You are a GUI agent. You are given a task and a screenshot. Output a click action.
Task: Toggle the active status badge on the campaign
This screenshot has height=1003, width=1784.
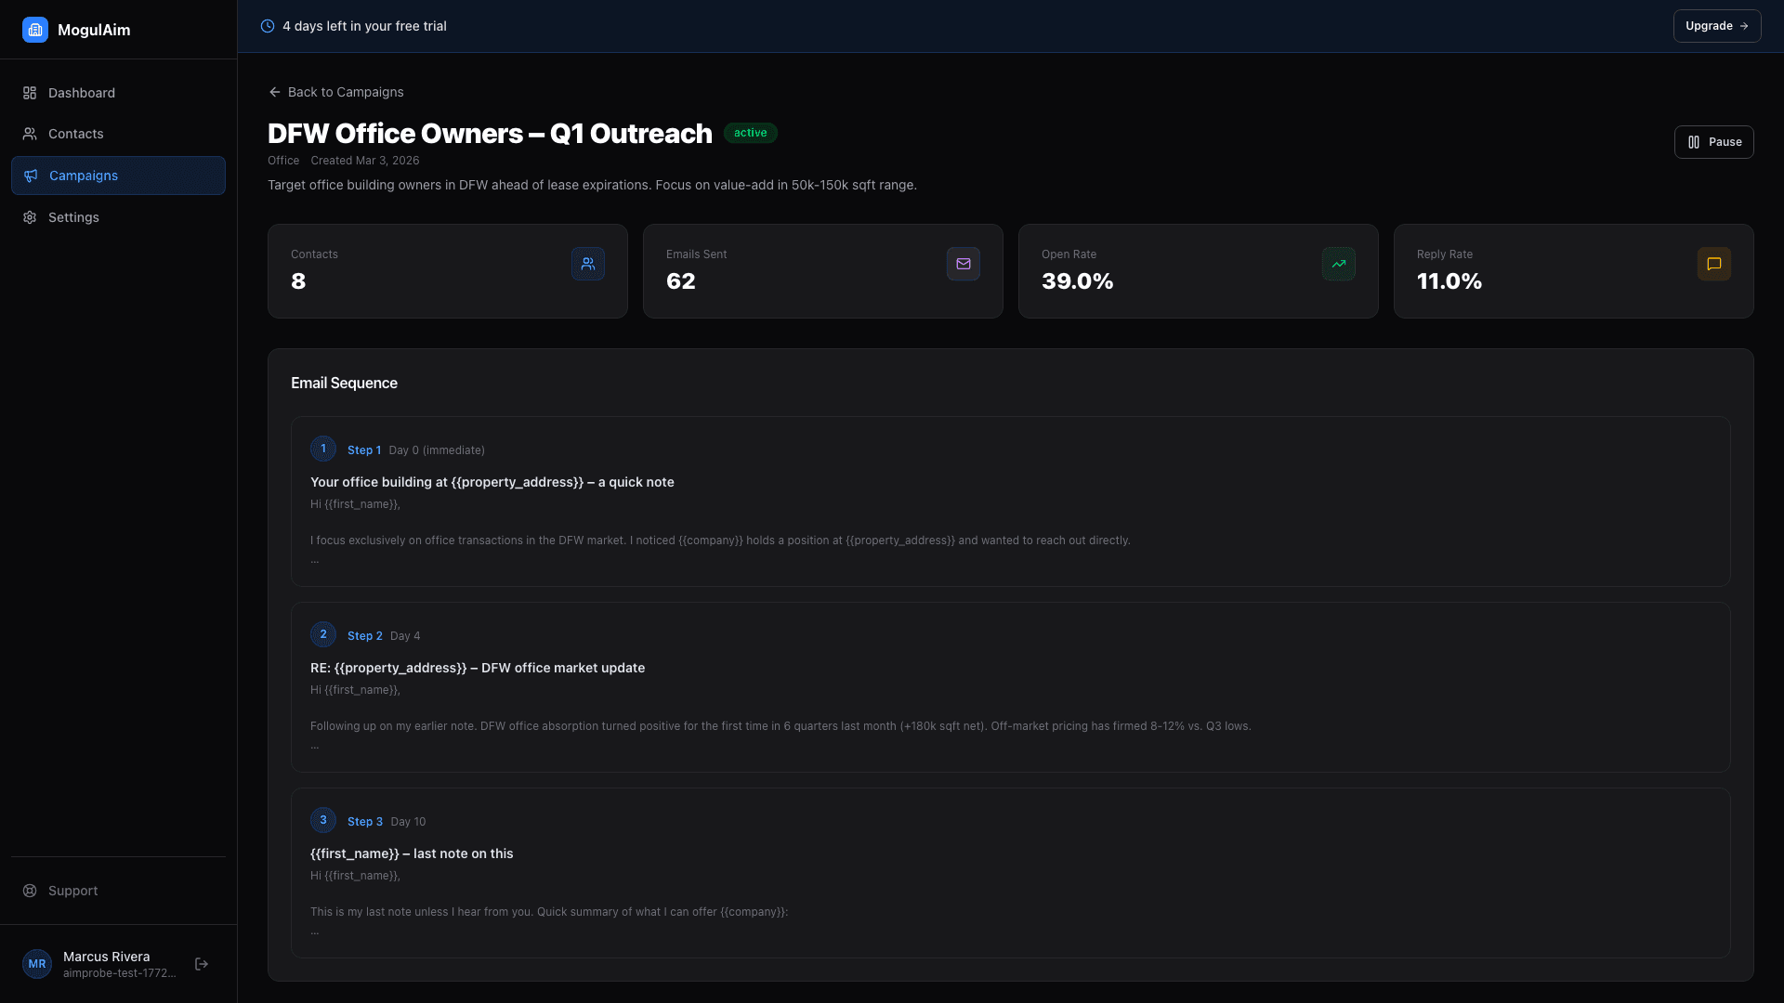click(x=751, y=133)
